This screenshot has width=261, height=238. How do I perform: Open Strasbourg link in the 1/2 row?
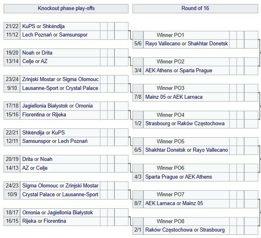click(158, 123)
